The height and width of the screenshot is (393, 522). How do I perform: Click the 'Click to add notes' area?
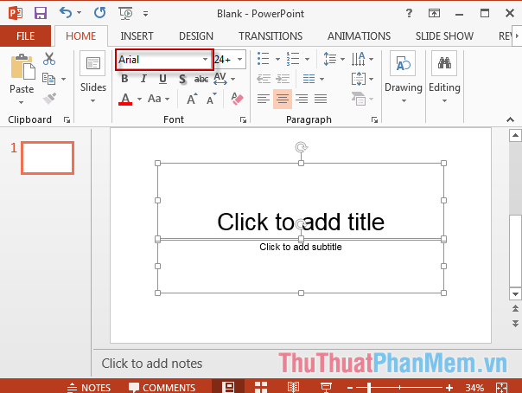[x=152, y=364]
